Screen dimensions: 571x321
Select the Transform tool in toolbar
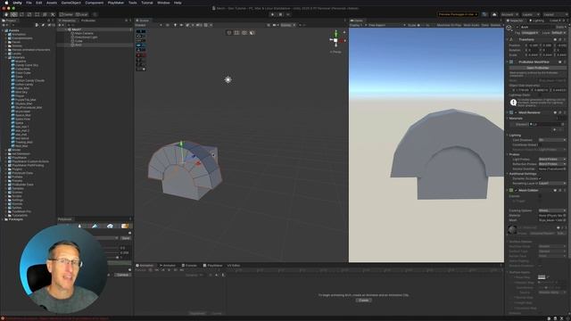click(45, 14)
